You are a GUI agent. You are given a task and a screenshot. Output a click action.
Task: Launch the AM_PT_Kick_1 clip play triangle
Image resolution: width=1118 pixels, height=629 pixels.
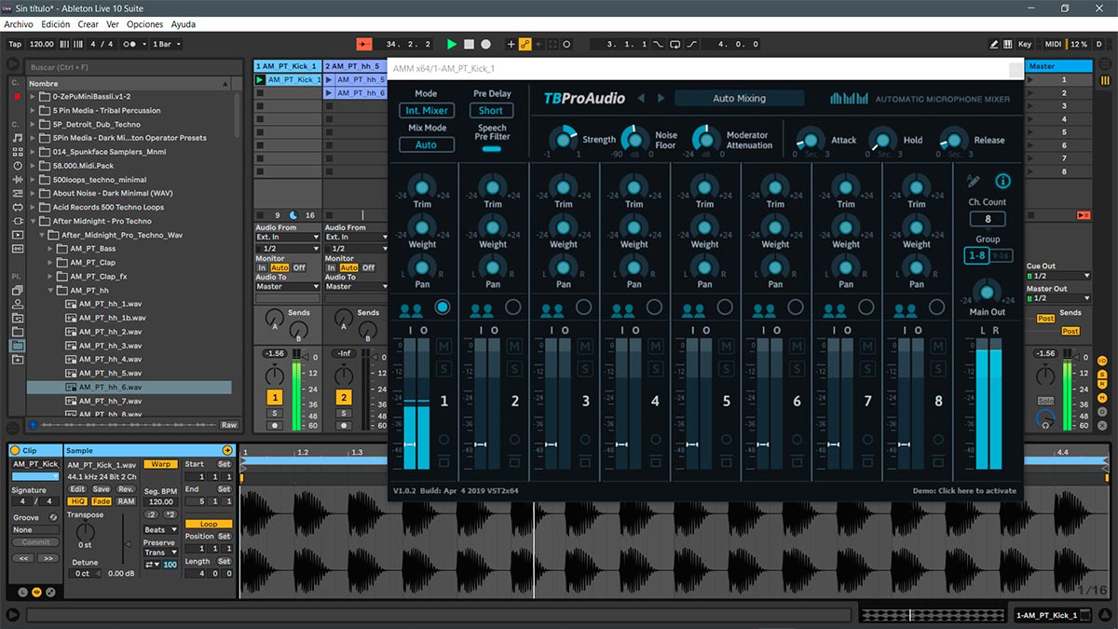click(260, 80)
